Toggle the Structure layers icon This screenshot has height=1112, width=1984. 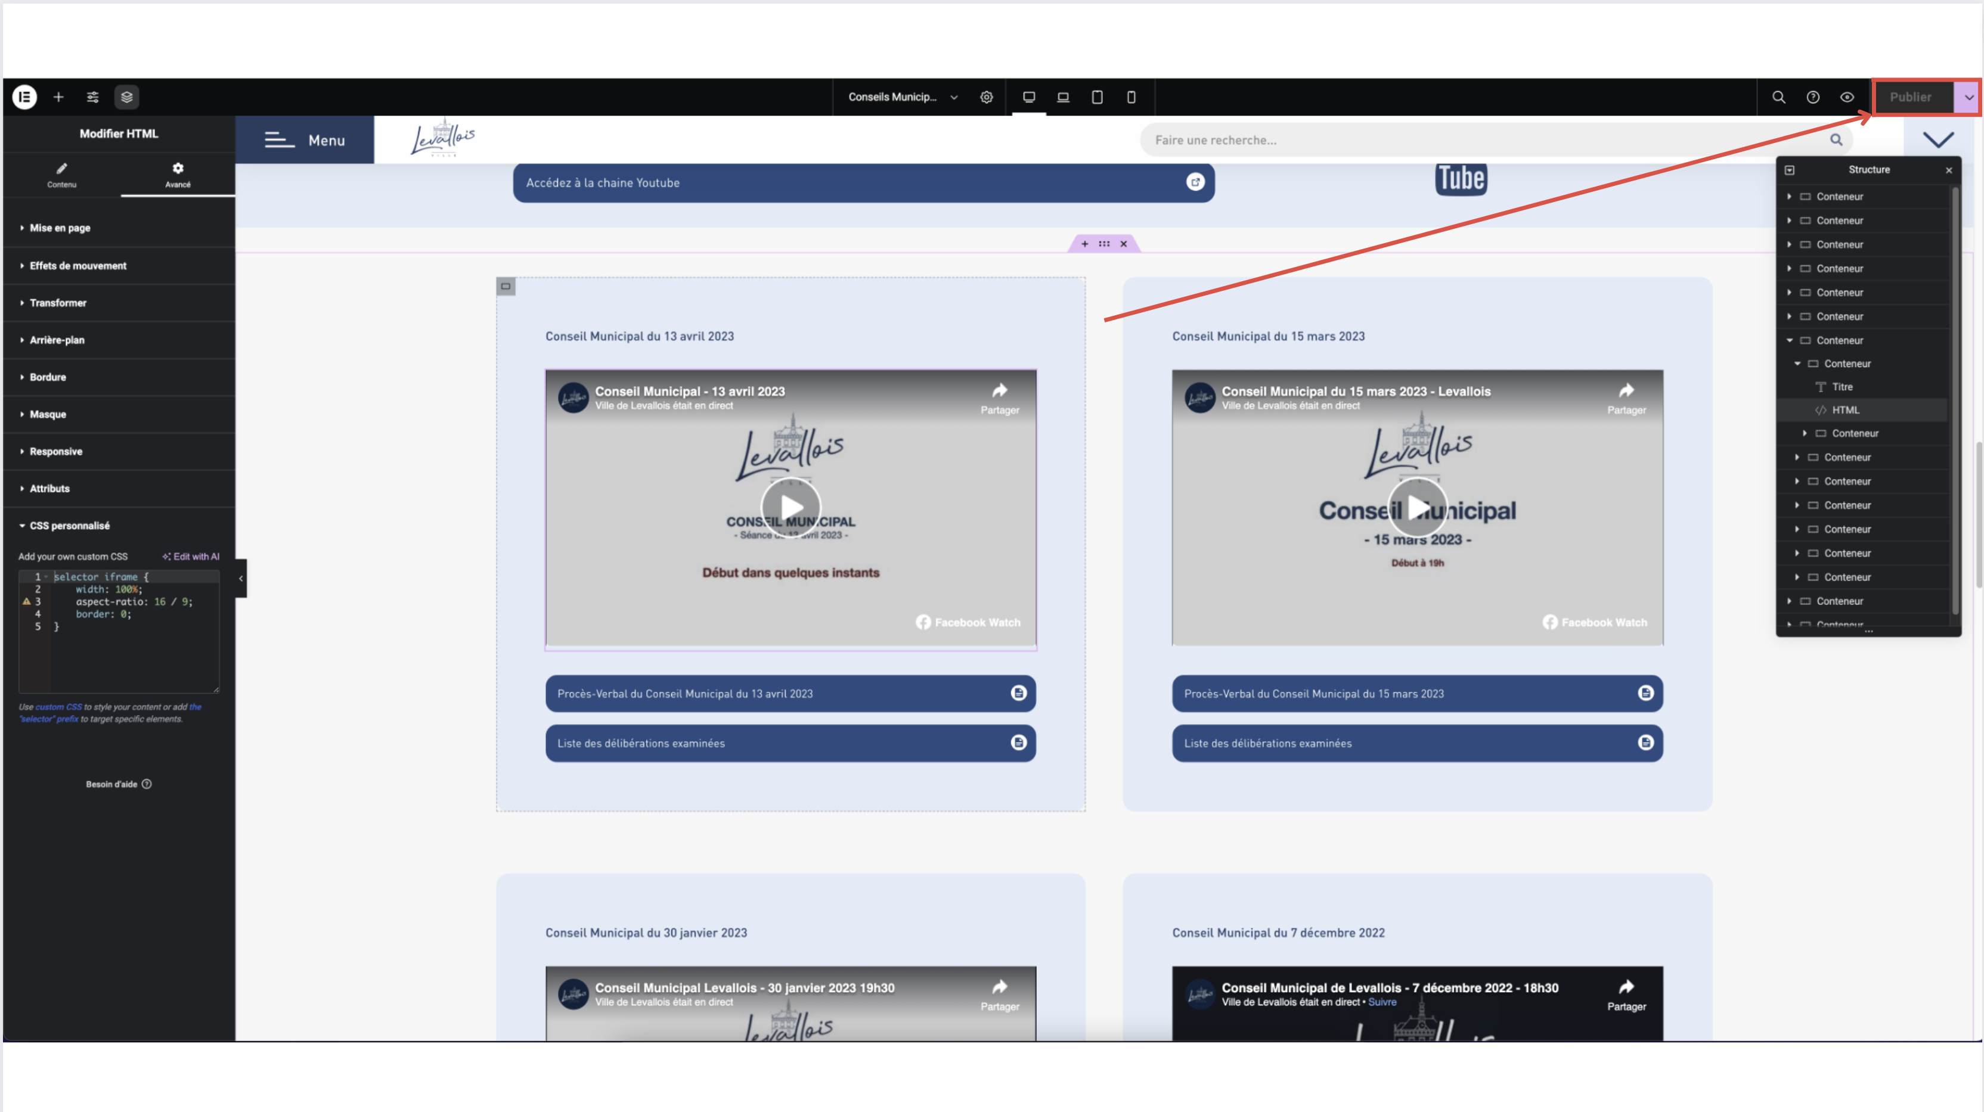pos(127,97)
